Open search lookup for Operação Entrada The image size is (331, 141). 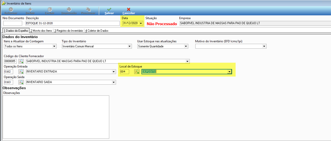(21, 72)
